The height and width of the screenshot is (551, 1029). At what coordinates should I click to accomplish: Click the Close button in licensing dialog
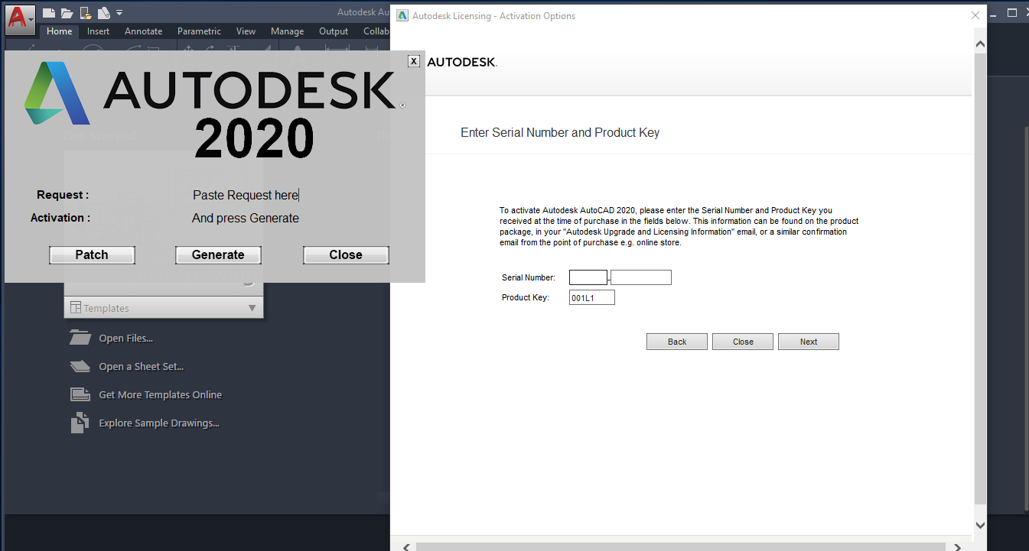click(x=743, y=342)
